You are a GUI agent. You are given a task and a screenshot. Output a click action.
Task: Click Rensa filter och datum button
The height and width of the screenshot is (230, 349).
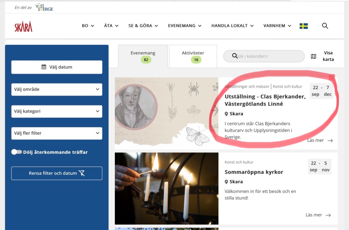coord(57,173)
